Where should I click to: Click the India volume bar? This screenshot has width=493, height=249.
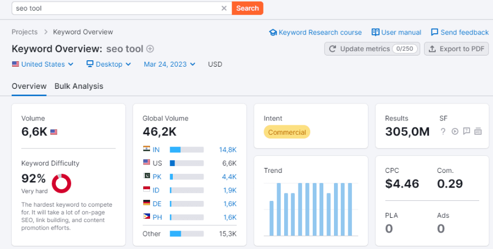coord(187,150)
